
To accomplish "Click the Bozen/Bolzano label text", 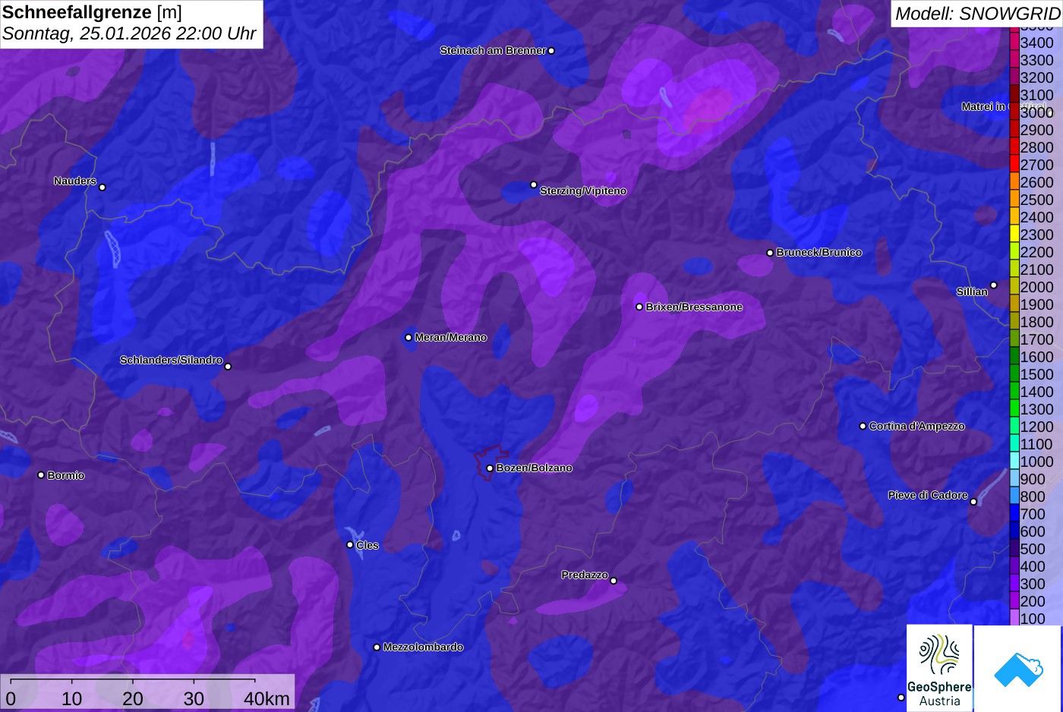I will click(535, 468).
